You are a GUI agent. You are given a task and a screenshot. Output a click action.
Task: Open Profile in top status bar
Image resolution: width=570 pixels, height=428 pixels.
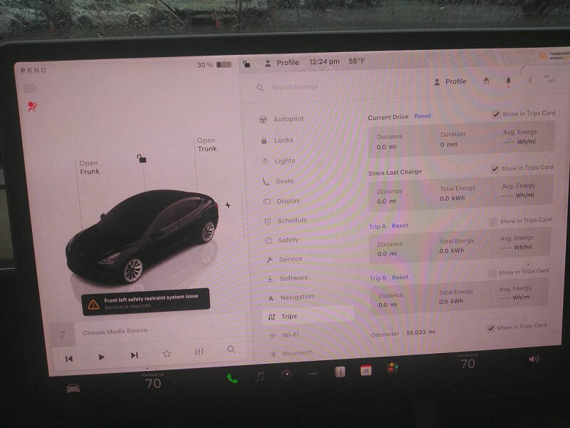[x=281, y=63]
